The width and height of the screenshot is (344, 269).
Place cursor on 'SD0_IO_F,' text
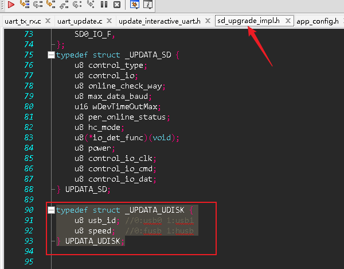pos(95,34)
